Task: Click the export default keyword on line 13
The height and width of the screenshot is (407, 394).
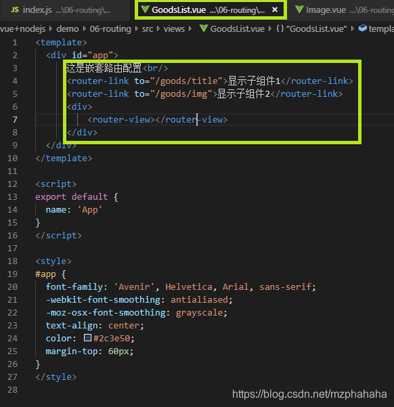Action: coord(72,197)
